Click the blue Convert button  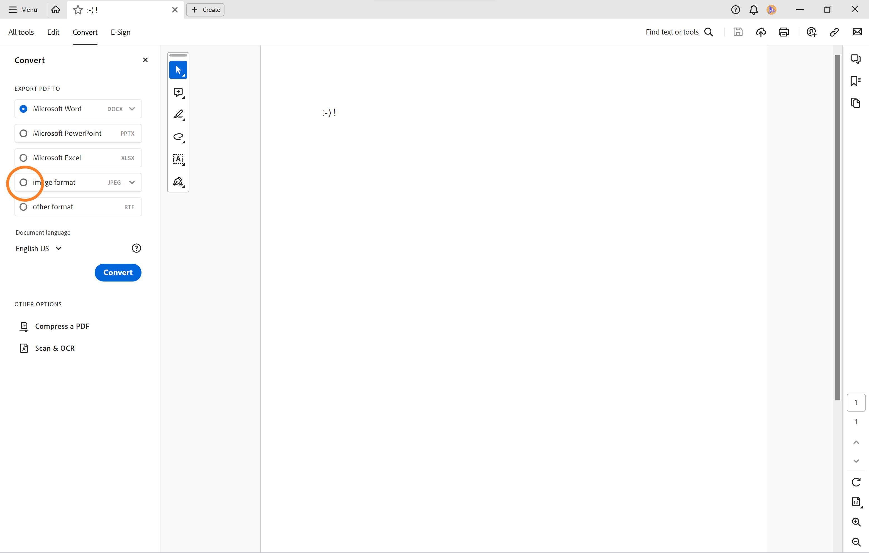pos(118,273)
